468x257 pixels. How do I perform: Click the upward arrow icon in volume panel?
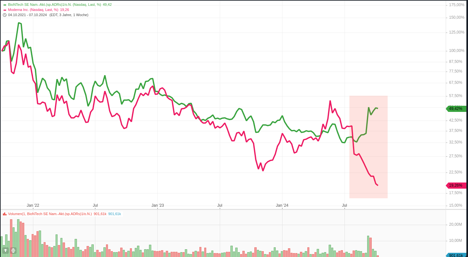5,251
